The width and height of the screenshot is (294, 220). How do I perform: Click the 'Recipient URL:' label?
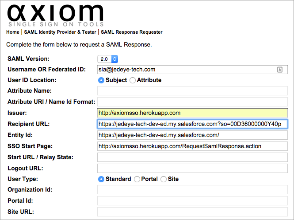point(28,124)
